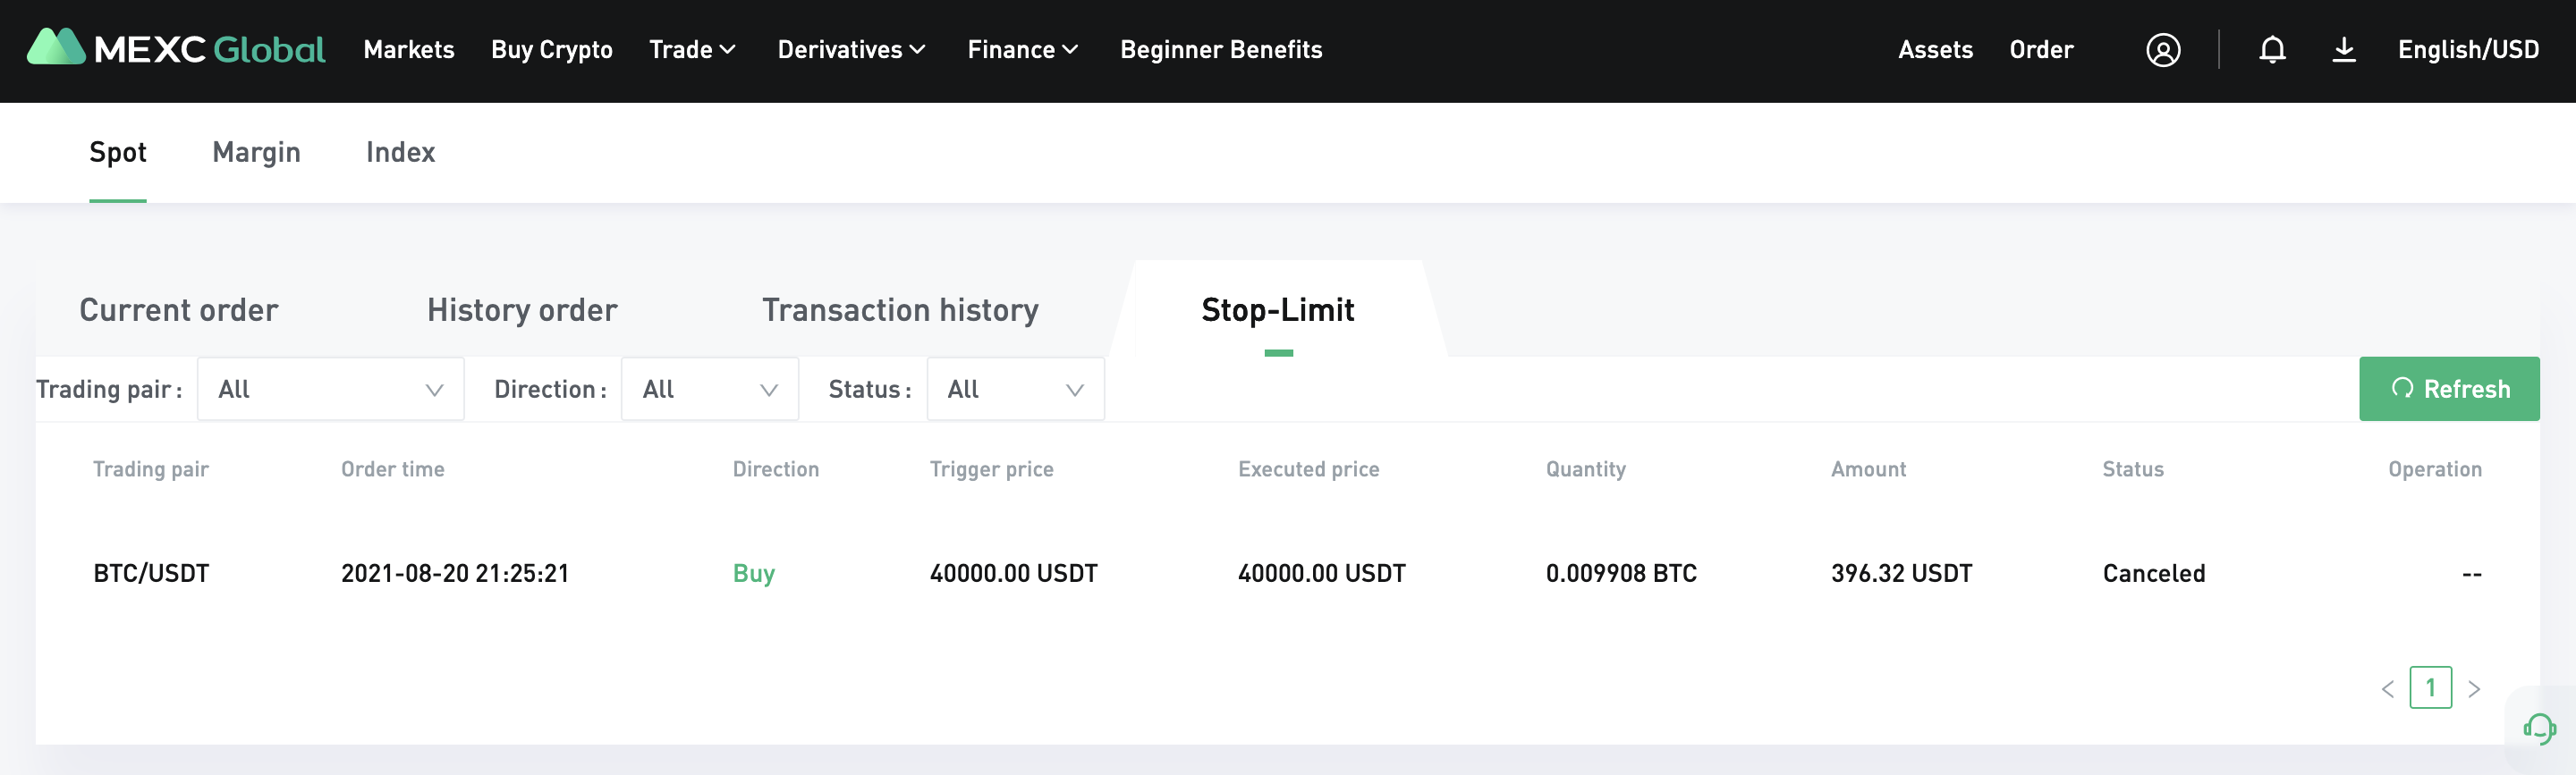Go to previous page arrow
The height and width of the screenshot is (775, 2576).
click(2388, 689)
